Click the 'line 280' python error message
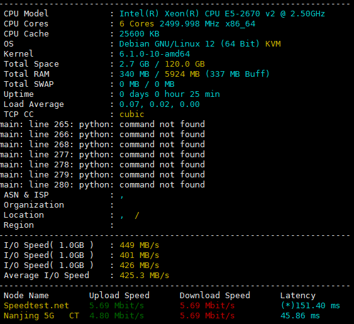 coord(102,185)
